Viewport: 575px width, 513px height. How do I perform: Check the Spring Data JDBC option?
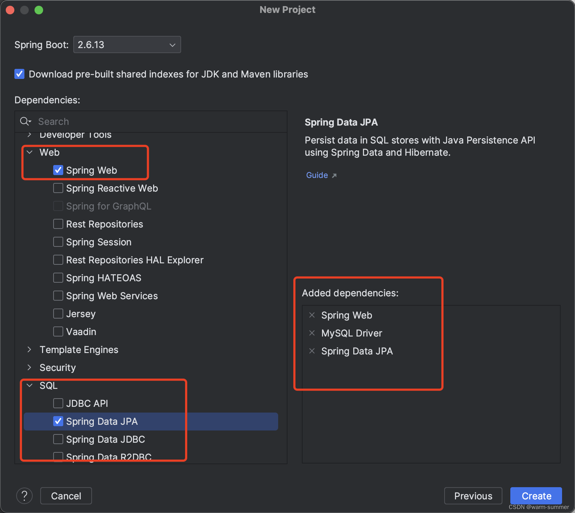[x=58, y=439]
